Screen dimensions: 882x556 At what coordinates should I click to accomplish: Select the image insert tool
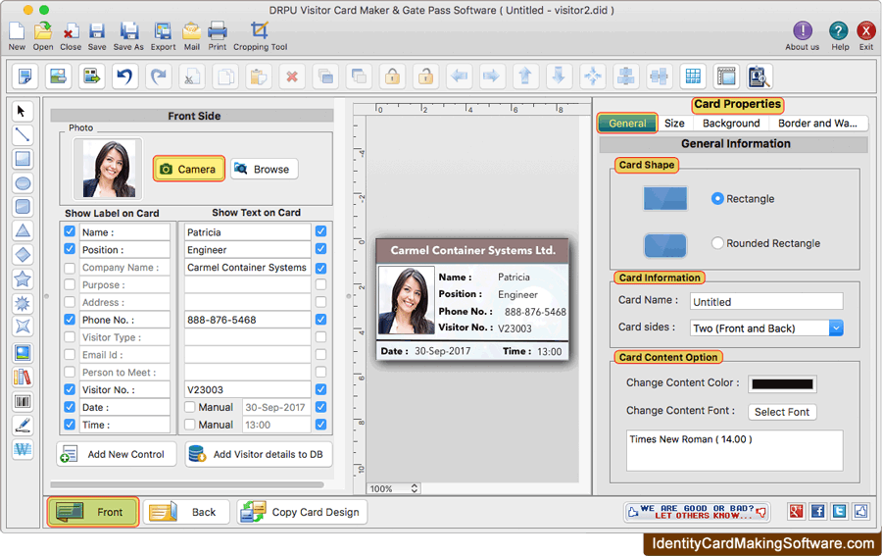point(22,353)
